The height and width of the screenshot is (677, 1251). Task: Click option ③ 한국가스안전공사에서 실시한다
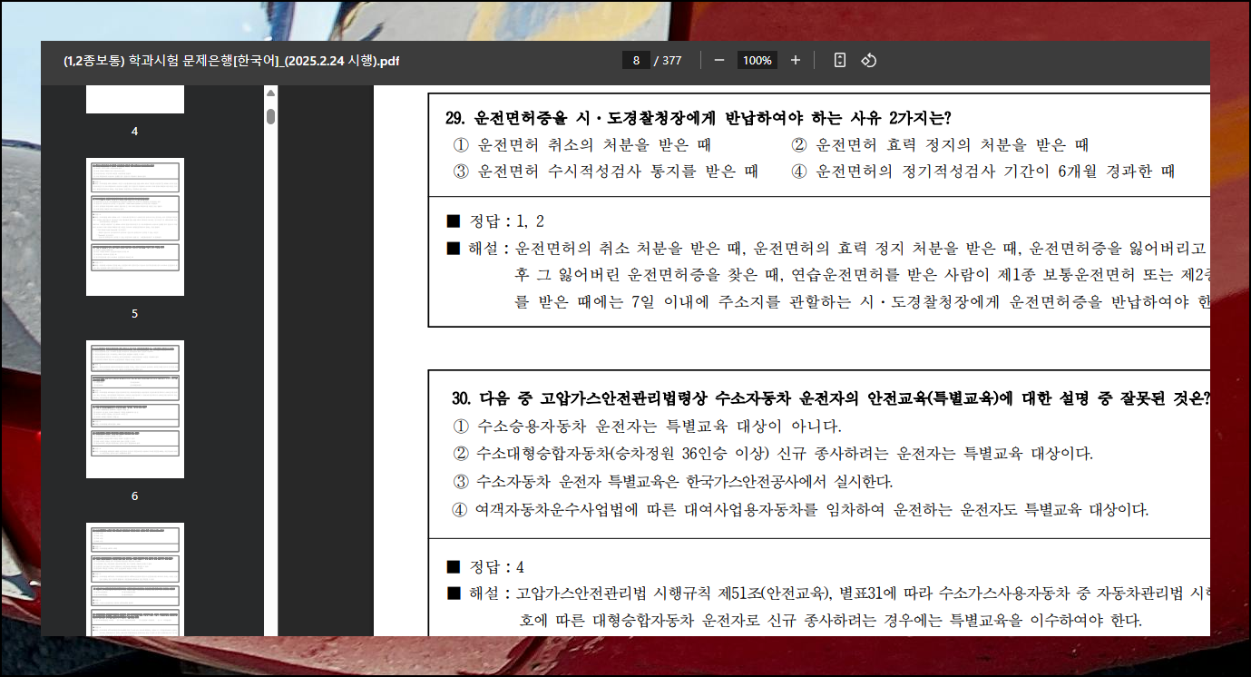[672, 482]
